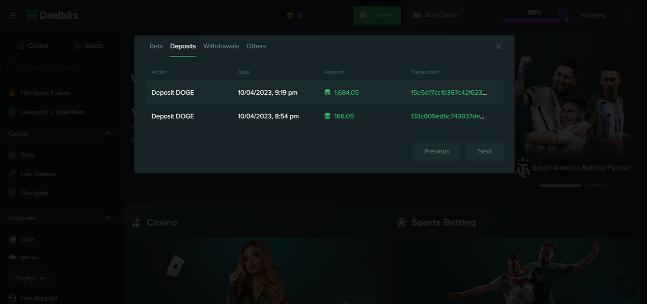Collapse the Casino sidebar section
This screenshot has width=647, height=304.
coord(108,134)
